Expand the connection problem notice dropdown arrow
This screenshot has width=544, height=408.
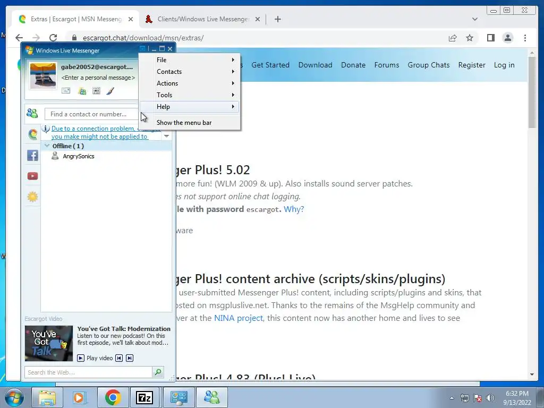tap(166, 136)
